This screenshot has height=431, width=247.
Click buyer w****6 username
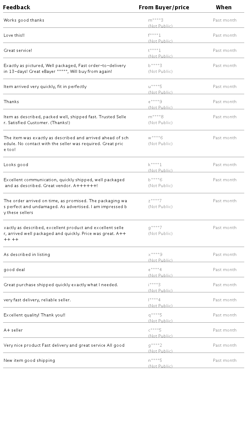pyautogui.click(x=155, y=138)
